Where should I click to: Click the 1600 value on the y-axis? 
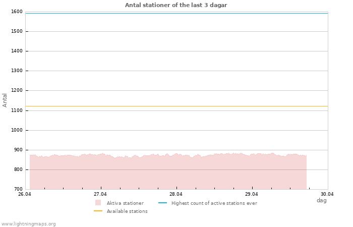click(x=17, y=12)
